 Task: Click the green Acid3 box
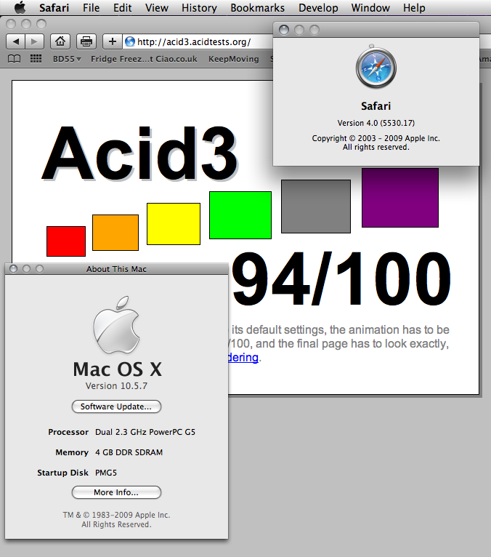[x=240, y=215]
